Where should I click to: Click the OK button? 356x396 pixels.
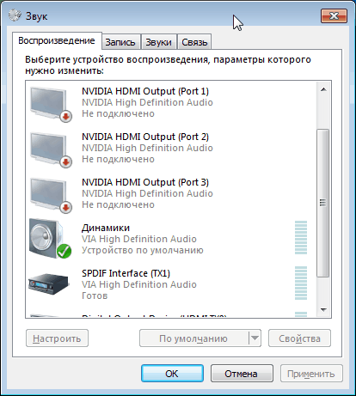pos(172,374)
